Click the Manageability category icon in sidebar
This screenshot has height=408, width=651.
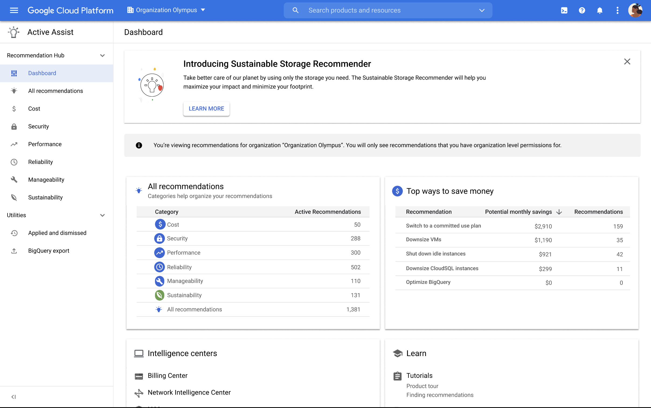14,179
